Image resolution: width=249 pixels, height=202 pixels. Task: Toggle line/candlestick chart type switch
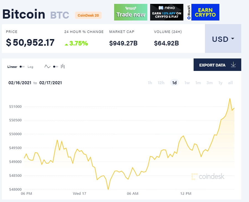56,67
